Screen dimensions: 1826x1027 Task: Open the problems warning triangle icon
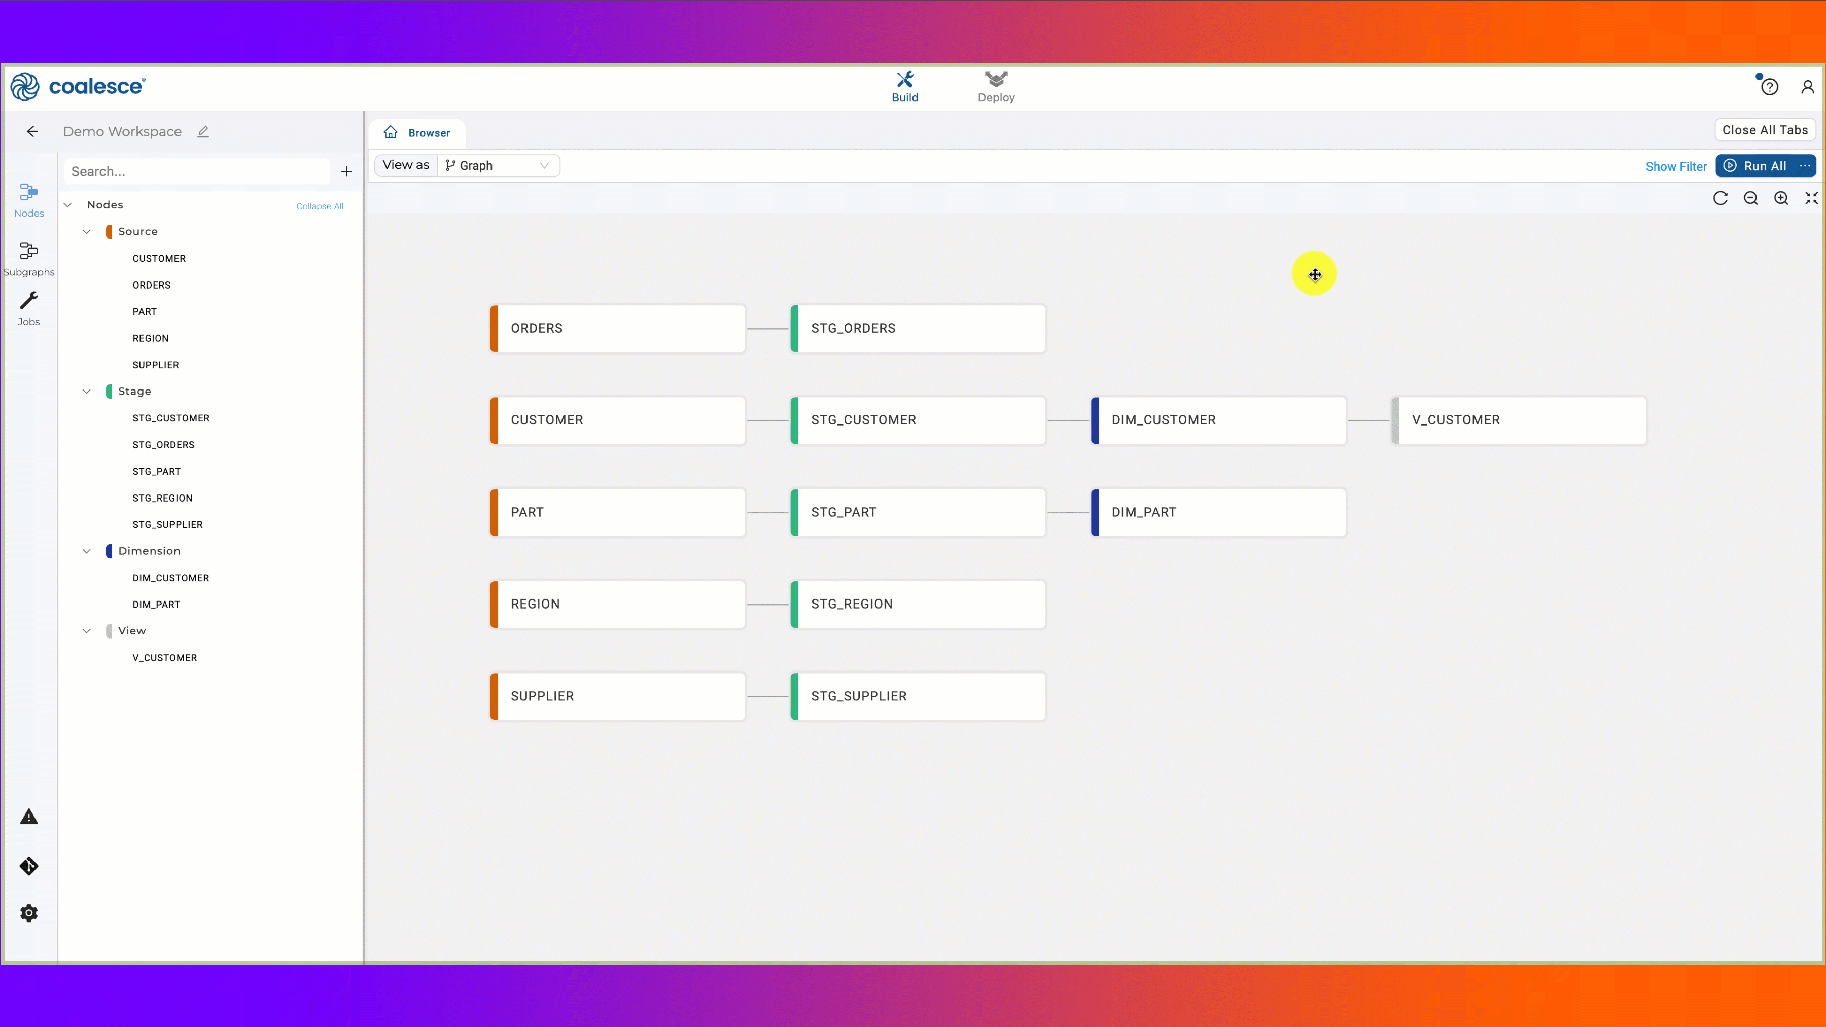tap(29, 817)
